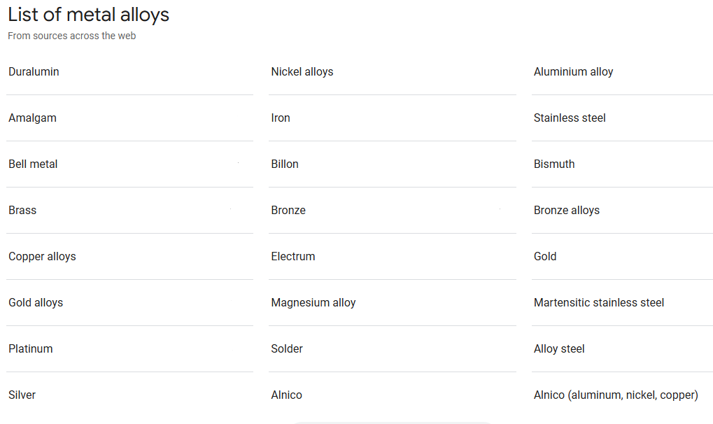The image size is (713, 424).
Task: Click the Duralumin link
Action: tap(34, 71)
